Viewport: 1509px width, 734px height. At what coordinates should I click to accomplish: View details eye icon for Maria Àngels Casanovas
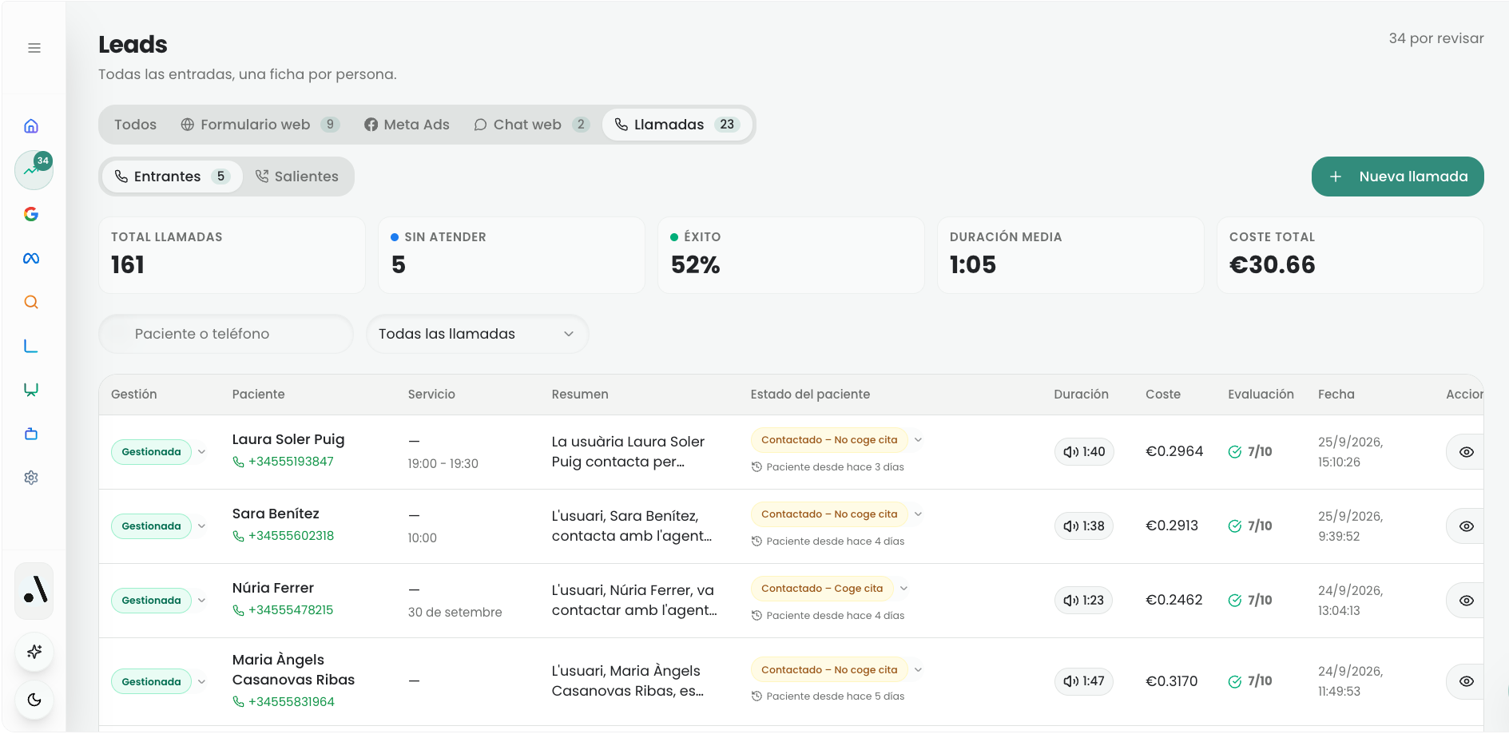pos(1466,681)
